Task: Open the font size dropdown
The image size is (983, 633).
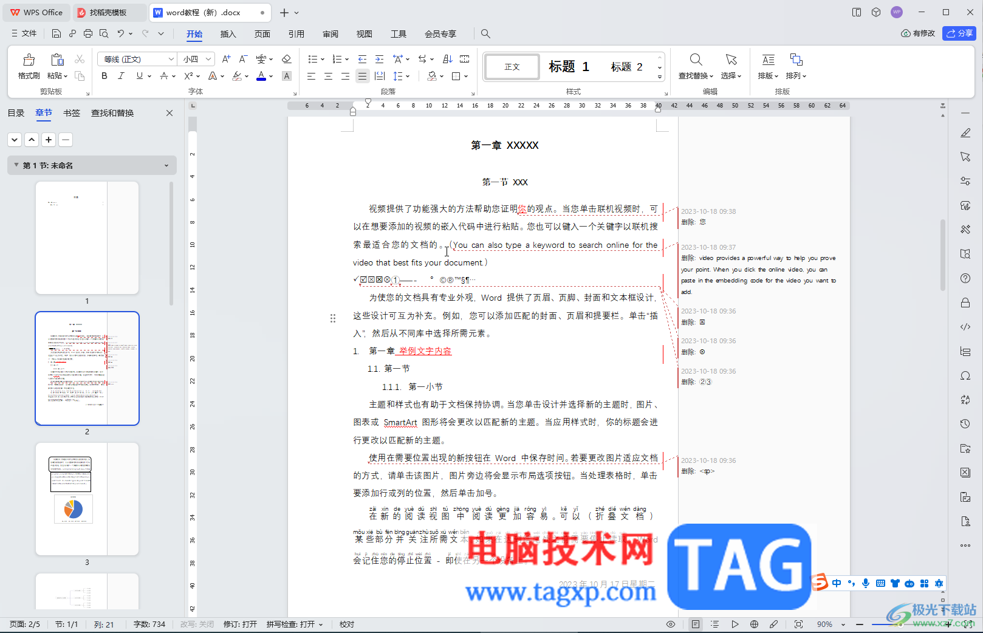Action: click(208, 59)
